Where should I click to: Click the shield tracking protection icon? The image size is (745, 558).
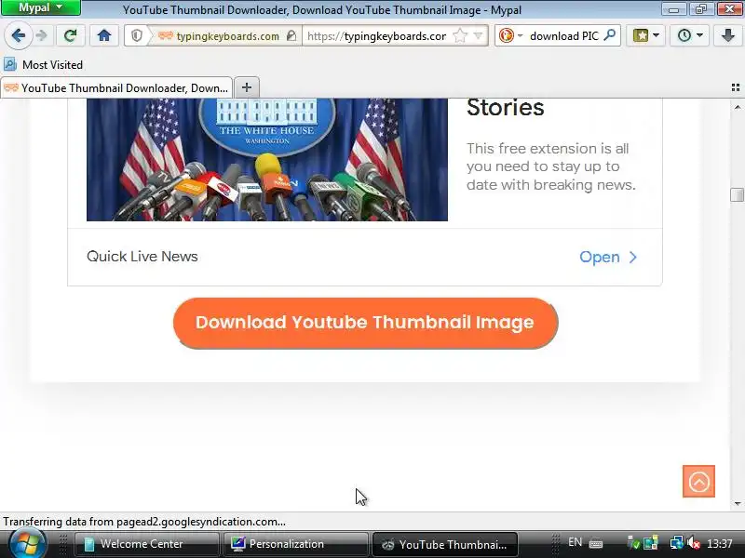pyautogui.click(x=137, y=35)
